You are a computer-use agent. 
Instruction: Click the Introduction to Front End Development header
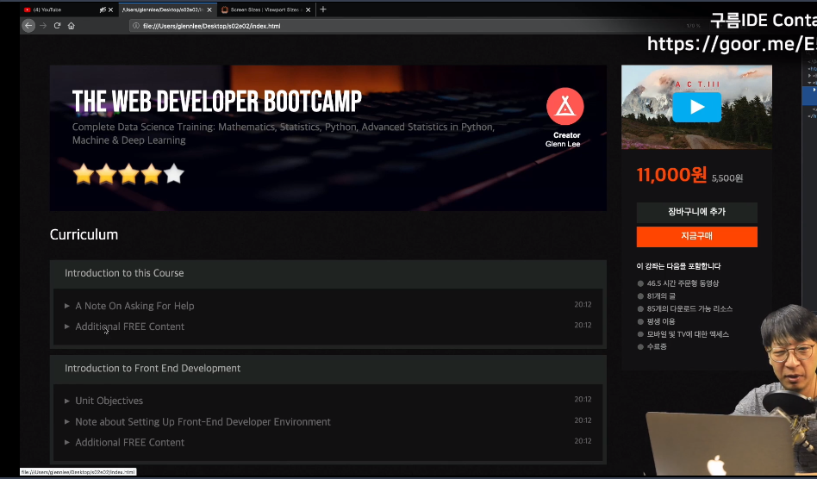tap(327, 369)
